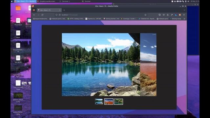The height and width of the screenshot is (118, 210).
Task: Reload the page in Firefox
Action: click(42, 15)
